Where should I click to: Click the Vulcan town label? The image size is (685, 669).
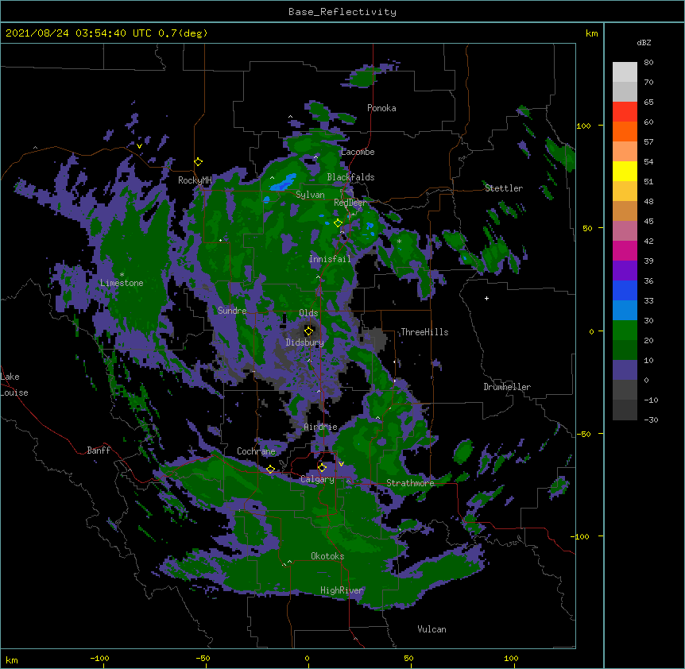(x=432, y=629)
